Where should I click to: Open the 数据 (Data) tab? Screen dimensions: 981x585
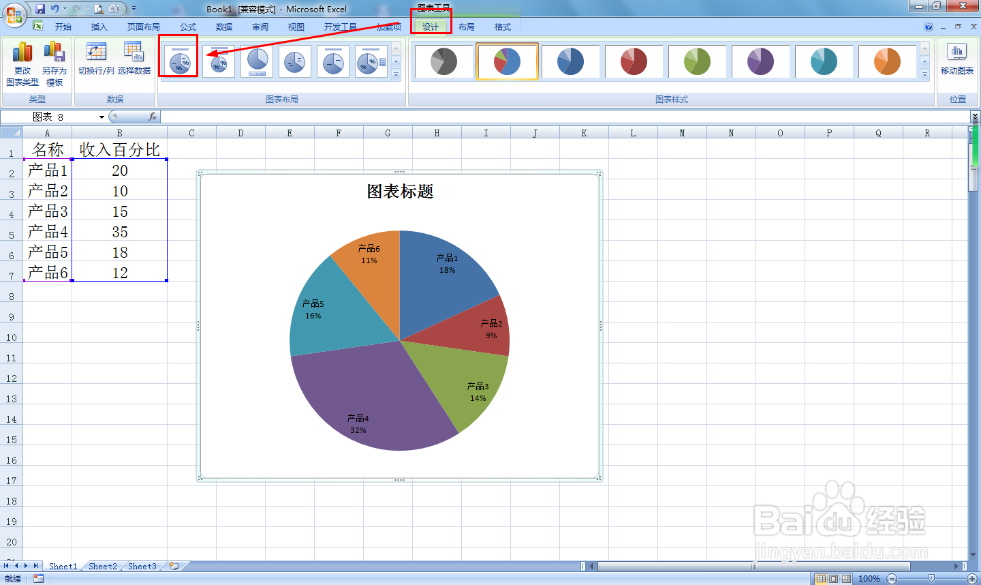click(x=224, y=27)
